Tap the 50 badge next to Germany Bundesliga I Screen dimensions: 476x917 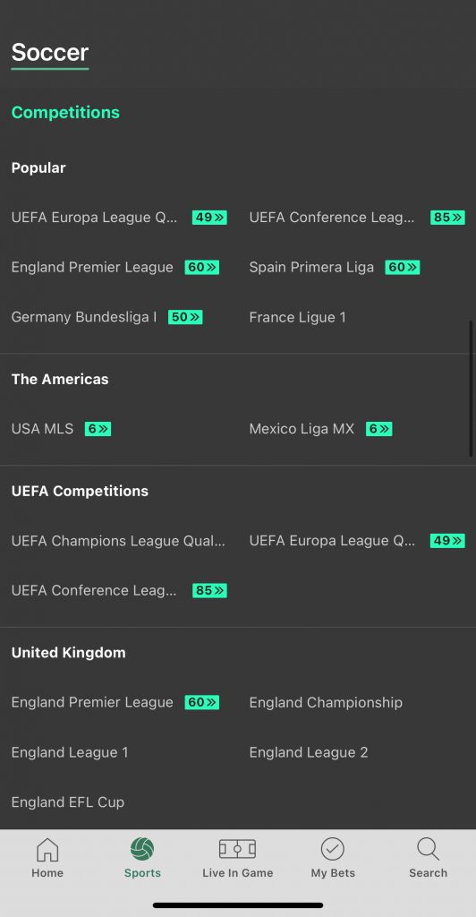pos(185,317)
